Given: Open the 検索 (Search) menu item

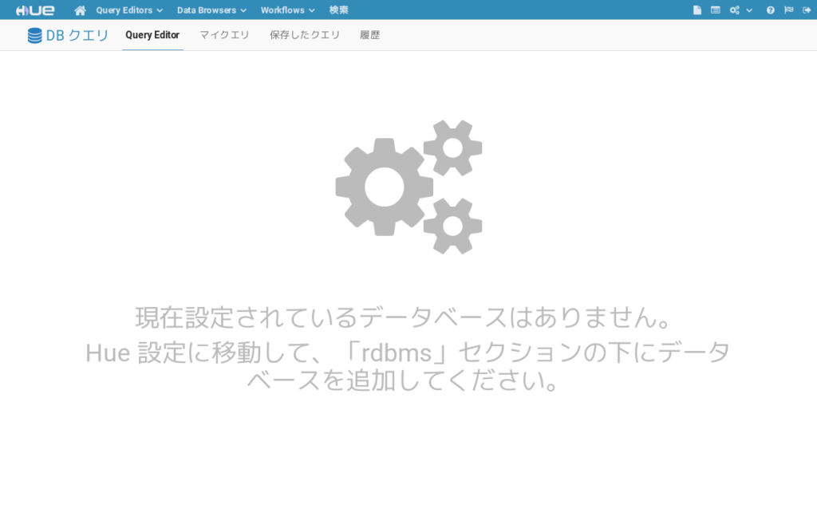Looking at the screenshot, I should (338, 10).
